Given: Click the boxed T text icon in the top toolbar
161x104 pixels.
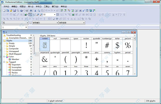Looking at the screenshot, I should [x=76, y=10].
